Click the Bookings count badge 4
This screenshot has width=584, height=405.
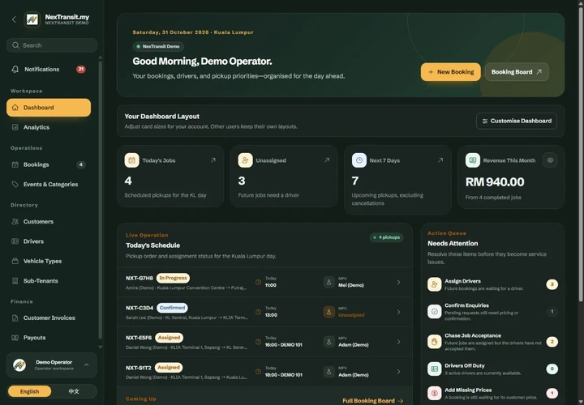click(81, 164)
